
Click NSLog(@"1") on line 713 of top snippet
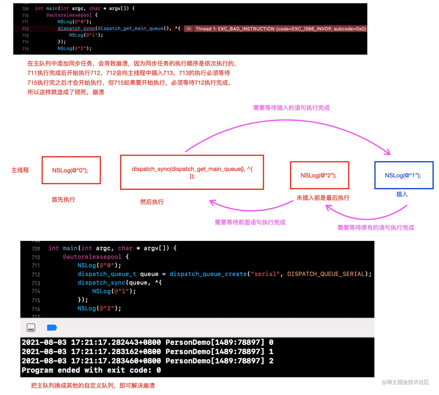(x=86, y=35)
